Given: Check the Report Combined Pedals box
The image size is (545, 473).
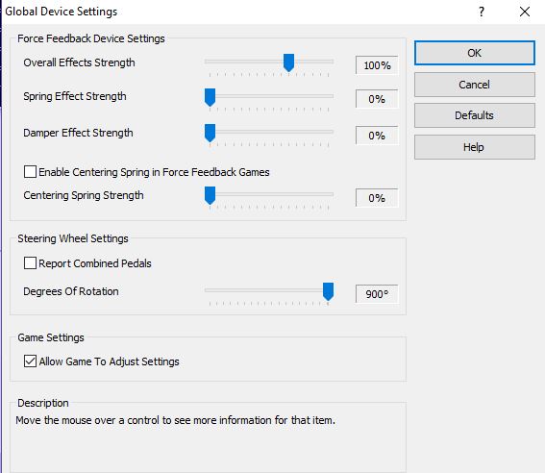Looking at the screenshot, I should point(30,263).
